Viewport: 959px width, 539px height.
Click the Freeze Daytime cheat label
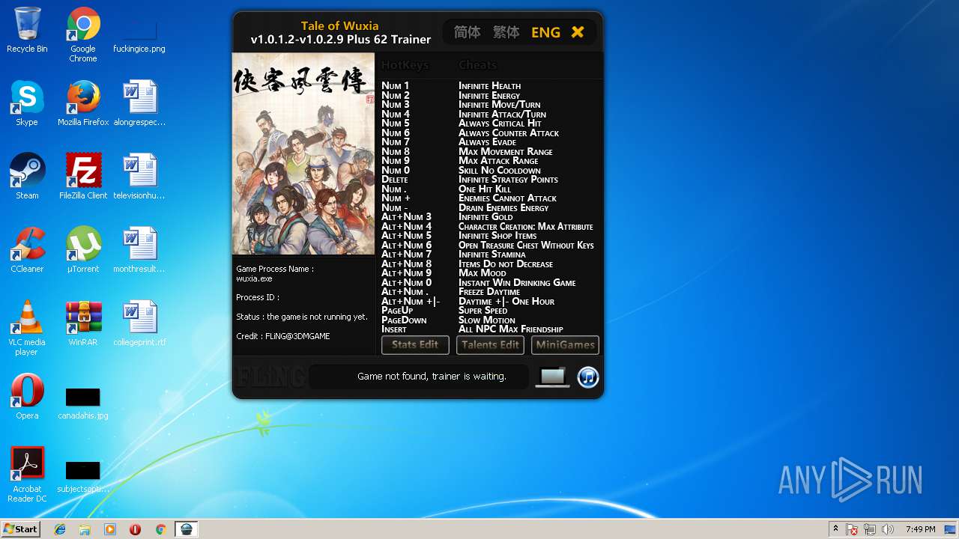point(489,292)
